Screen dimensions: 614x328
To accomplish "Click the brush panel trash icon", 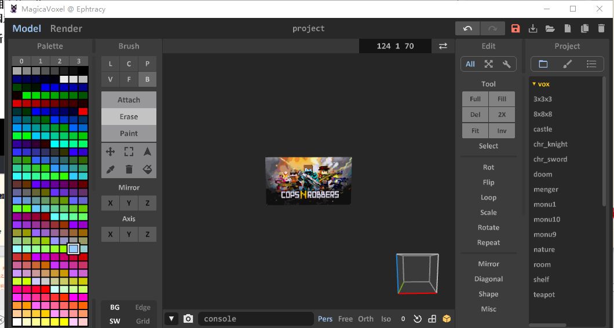I will point(129,169).
